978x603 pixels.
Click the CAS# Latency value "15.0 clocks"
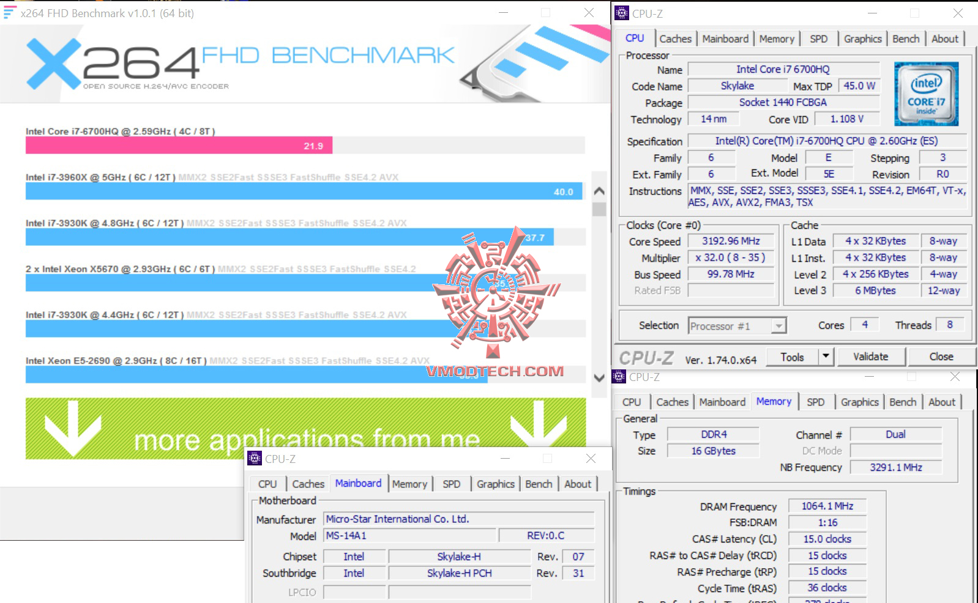pyautogui.click(x=827, y=539)
